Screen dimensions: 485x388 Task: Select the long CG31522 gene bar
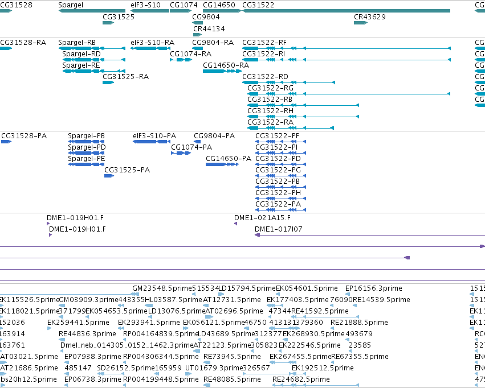coord(346,11)
